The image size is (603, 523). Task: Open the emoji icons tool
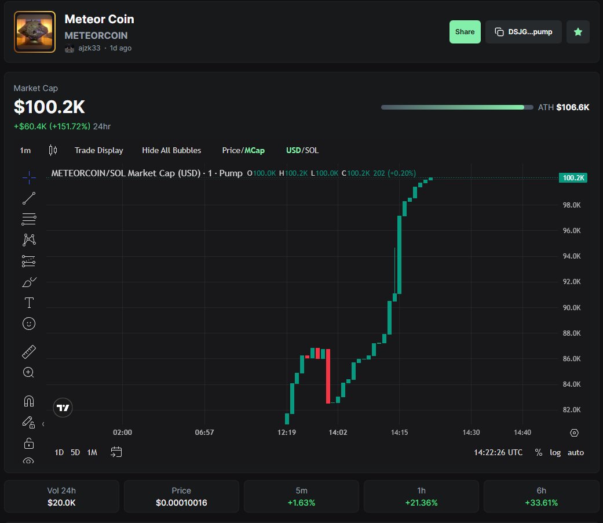pos(29,324)
